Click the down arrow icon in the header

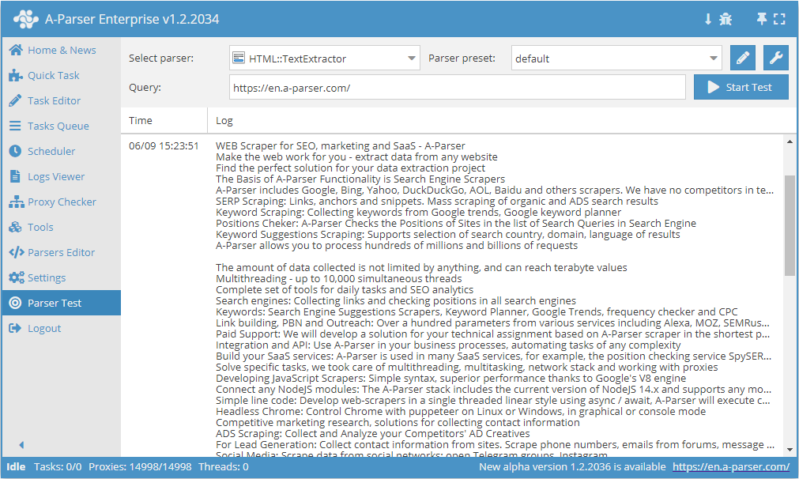708,19
